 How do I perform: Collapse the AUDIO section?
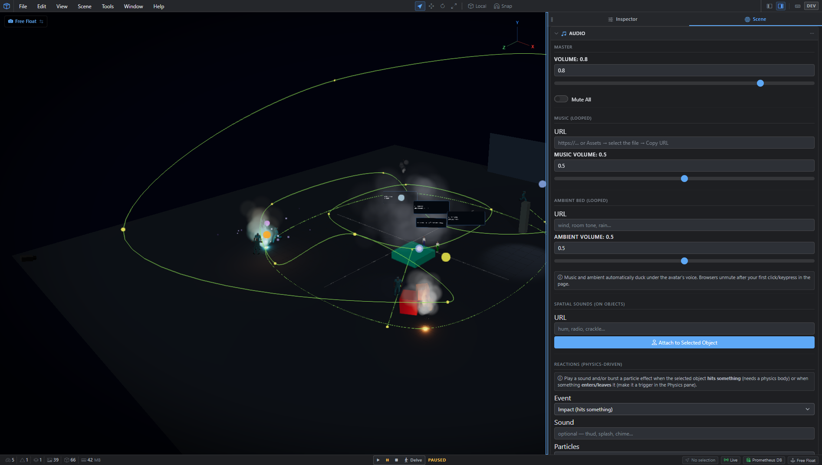click(556, 33)
